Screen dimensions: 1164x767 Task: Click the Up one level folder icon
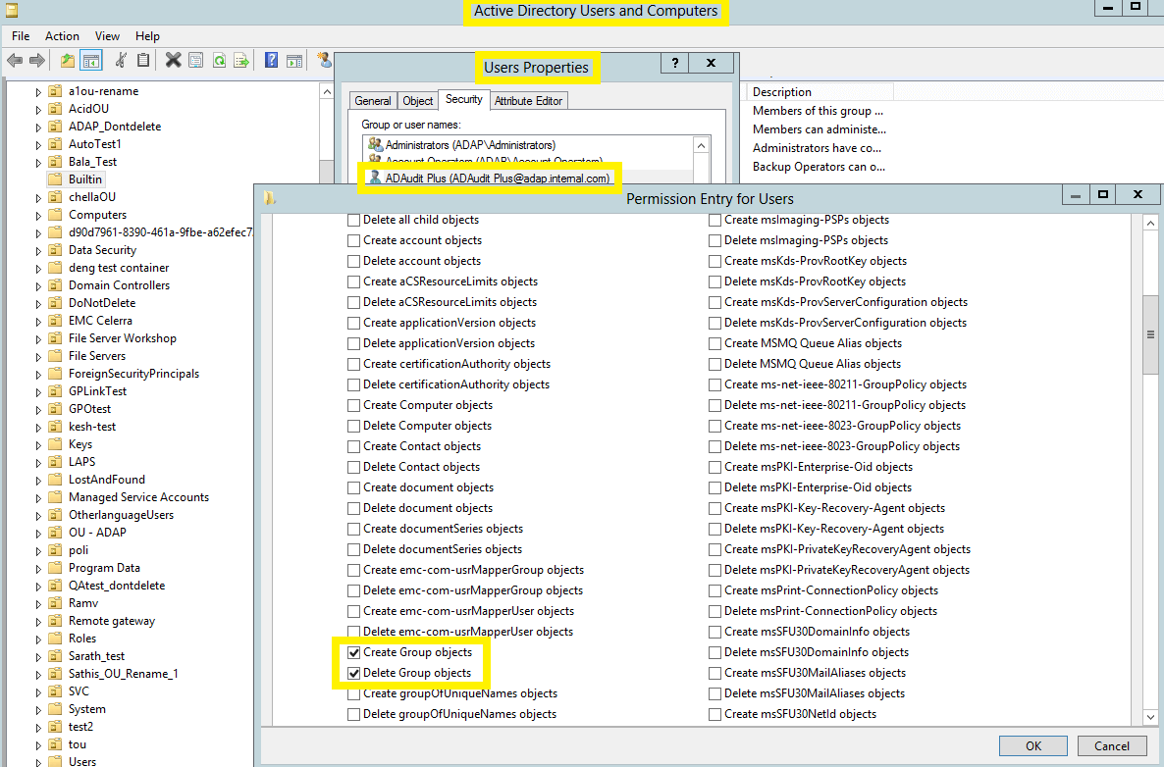point(67,61)
